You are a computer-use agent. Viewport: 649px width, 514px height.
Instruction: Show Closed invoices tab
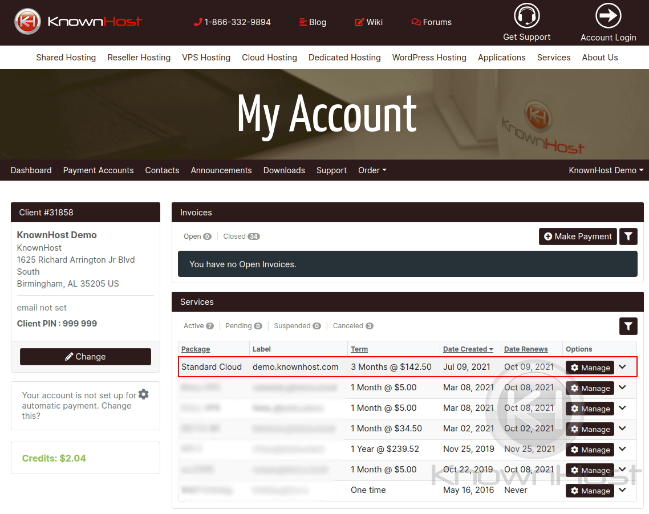(241, 236)
